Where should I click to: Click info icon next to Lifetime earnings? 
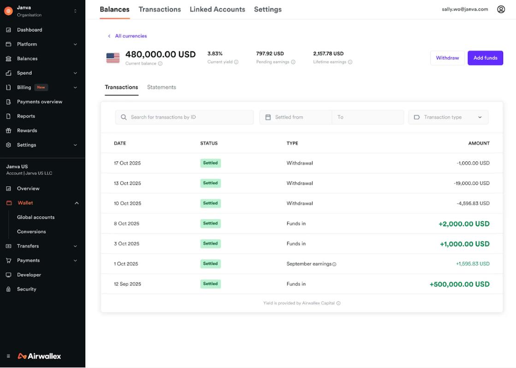350,62
